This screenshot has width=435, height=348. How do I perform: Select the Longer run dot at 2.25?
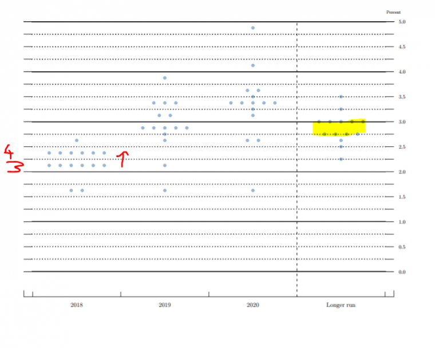(x=341, y=159)
